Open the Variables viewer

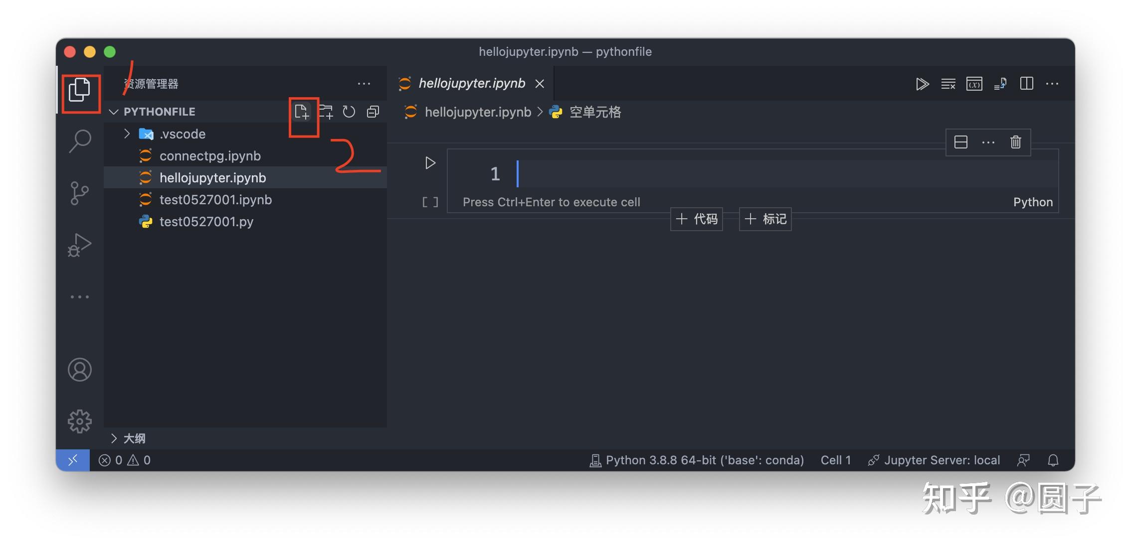coord(974,84)
